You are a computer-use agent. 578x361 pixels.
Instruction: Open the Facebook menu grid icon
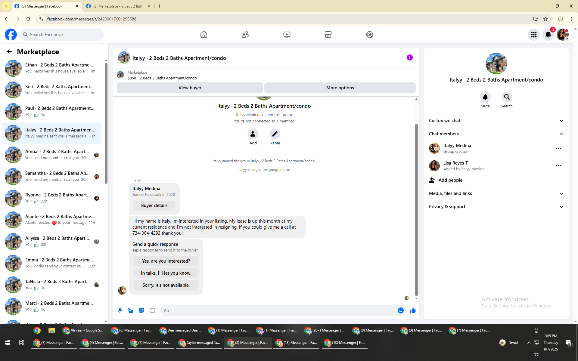(x=534, y=35)
